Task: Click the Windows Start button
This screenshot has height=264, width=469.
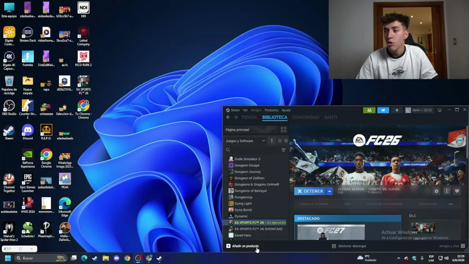Action: click(8, 258)
